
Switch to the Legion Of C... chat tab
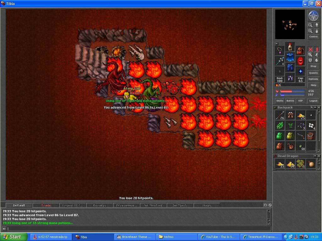pos(73,205)
